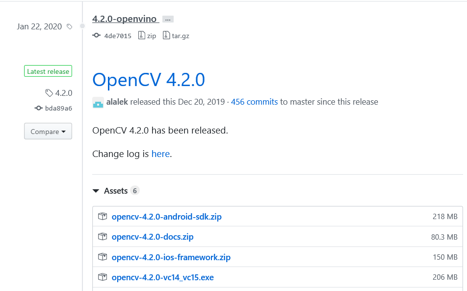Click the commit icon beside bda89a6
This screenshot has height=291, width=467.
click(39, 108)
